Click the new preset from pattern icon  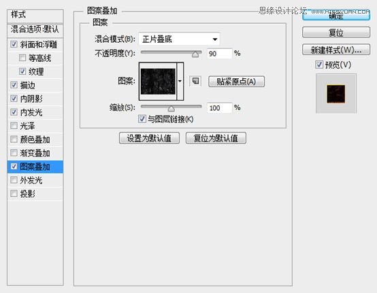pos(195,81)
